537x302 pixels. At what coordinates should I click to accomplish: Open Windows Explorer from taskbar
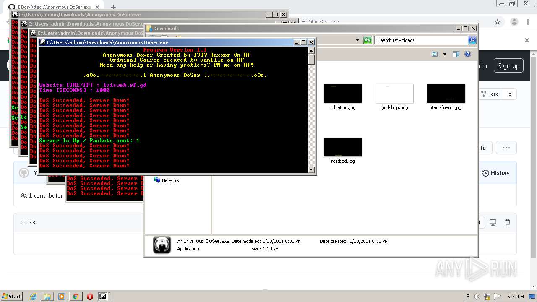47,297
